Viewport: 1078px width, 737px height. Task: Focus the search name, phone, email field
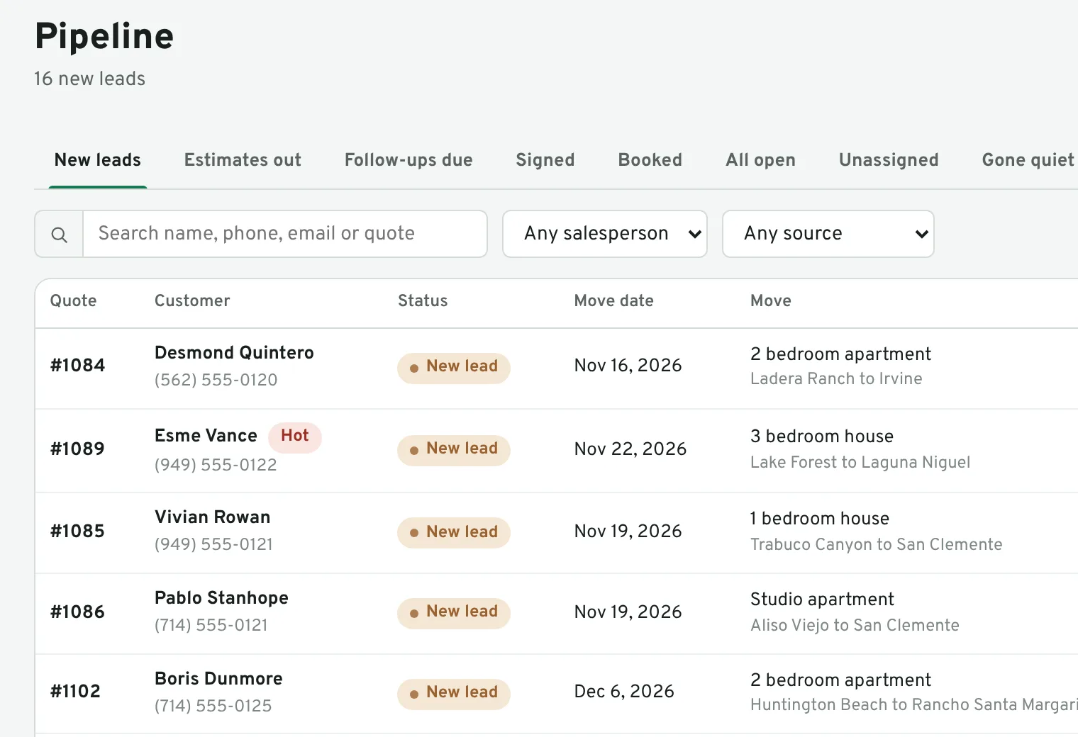pyautogui.click(x=285, y=234)
